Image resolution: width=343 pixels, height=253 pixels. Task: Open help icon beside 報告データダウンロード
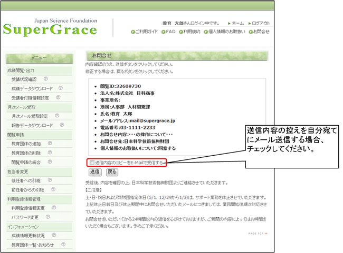[x=61, y=125]
